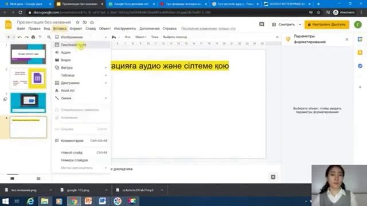Open options for the mp3 download
The image size is (367, 206).
(x=162, y=190)
